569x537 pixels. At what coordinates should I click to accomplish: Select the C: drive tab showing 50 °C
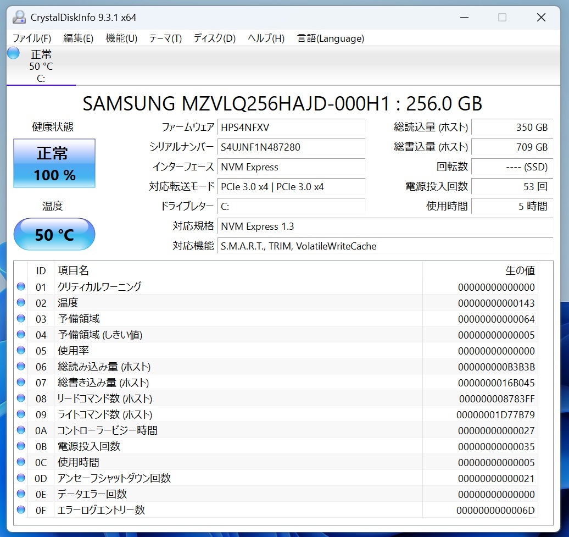(x=41, y=66)
